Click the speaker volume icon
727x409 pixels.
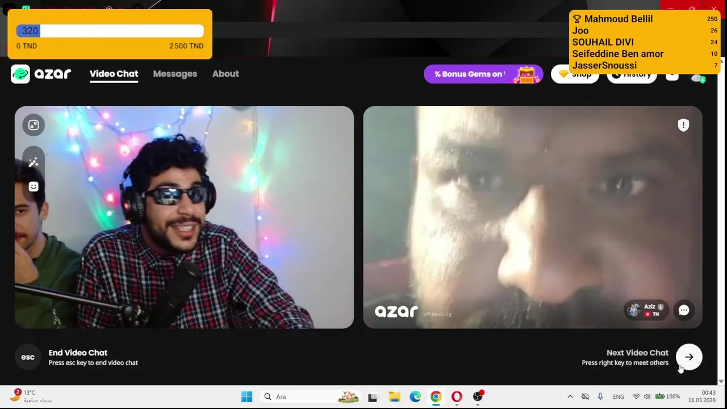point(647,397)
